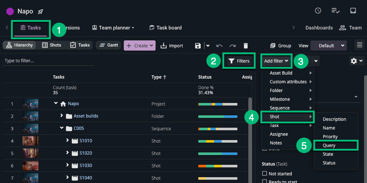Switch to Shots view

(51, 45)
